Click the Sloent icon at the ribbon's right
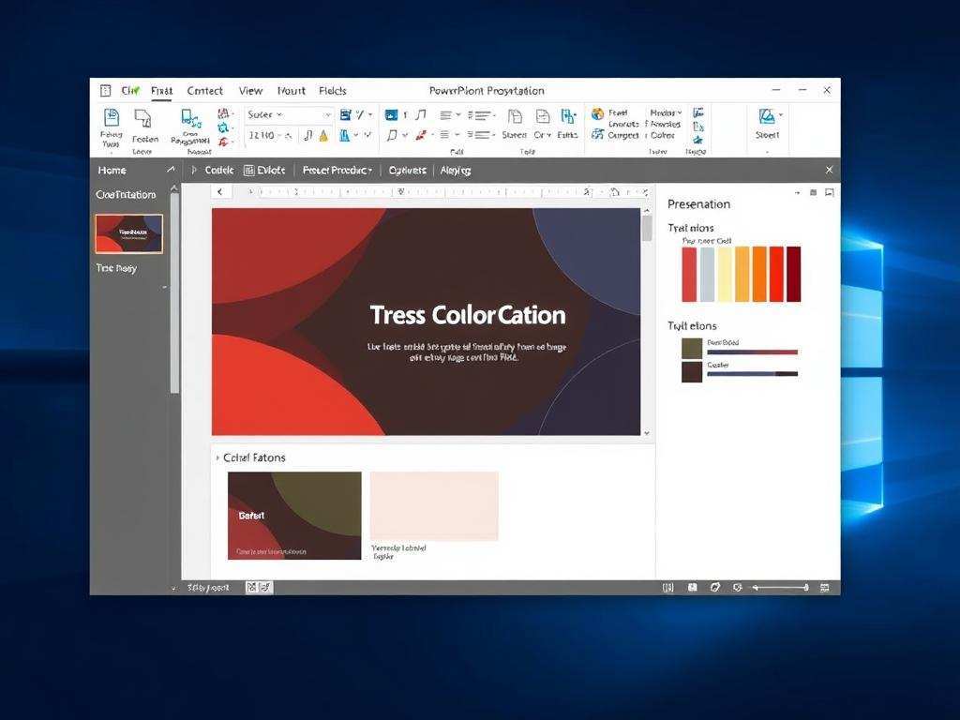960x720 pixels. (x=767, y=117)
